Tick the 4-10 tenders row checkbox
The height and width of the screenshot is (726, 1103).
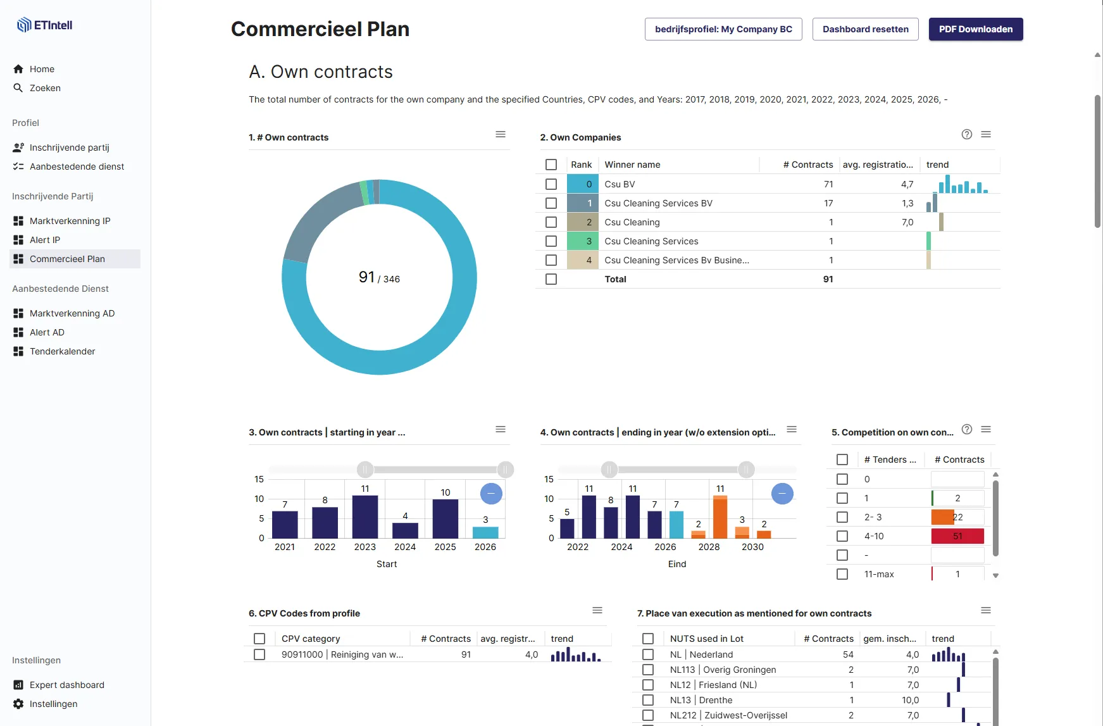tap(842, 536)
